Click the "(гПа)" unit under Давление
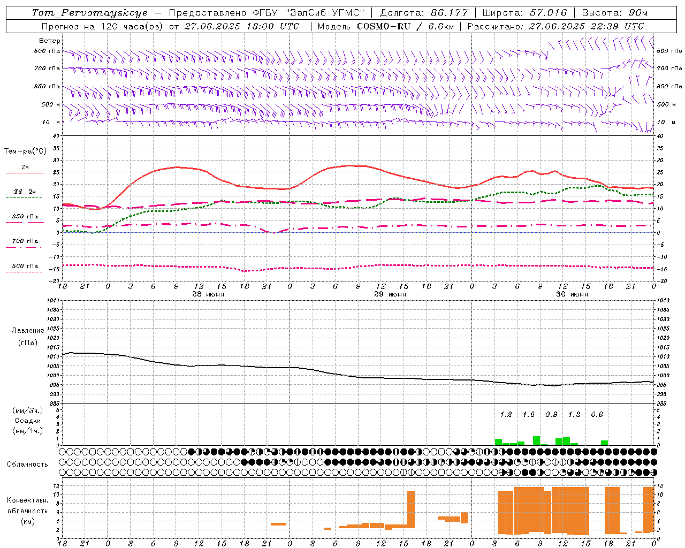Image resolution: width=685 pixels, height=548 pixels. click(28, 343)
